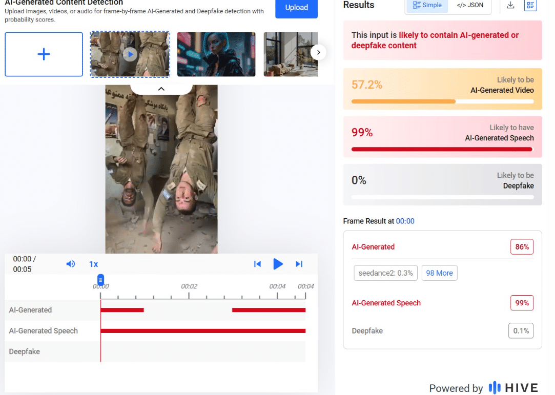The height and width of the screenshot is (395, 555).
Task: Mute the video audio
Action: click(x=71, y=264)
